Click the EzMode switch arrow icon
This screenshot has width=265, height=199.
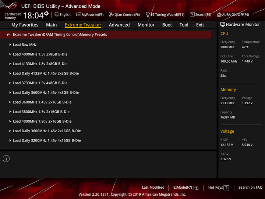click(x=196, y=188)
